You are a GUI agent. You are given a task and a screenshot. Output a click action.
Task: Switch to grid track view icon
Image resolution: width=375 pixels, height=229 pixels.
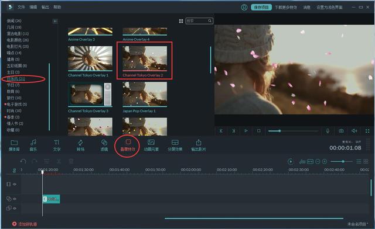point(366,161)
